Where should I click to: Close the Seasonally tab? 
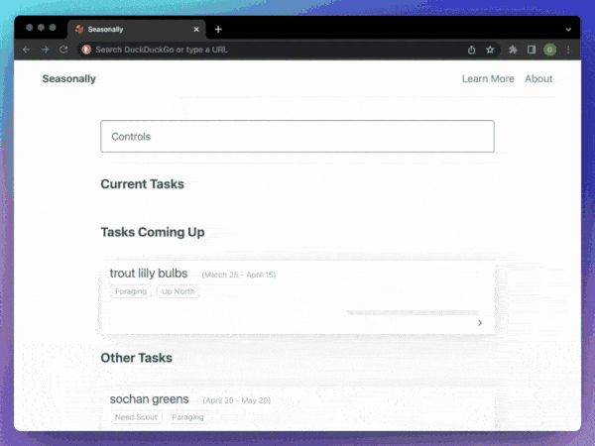coord(196,29)
